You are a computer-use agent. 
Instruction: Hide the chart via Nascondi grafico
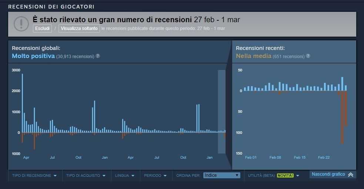(x=328, y=174)
